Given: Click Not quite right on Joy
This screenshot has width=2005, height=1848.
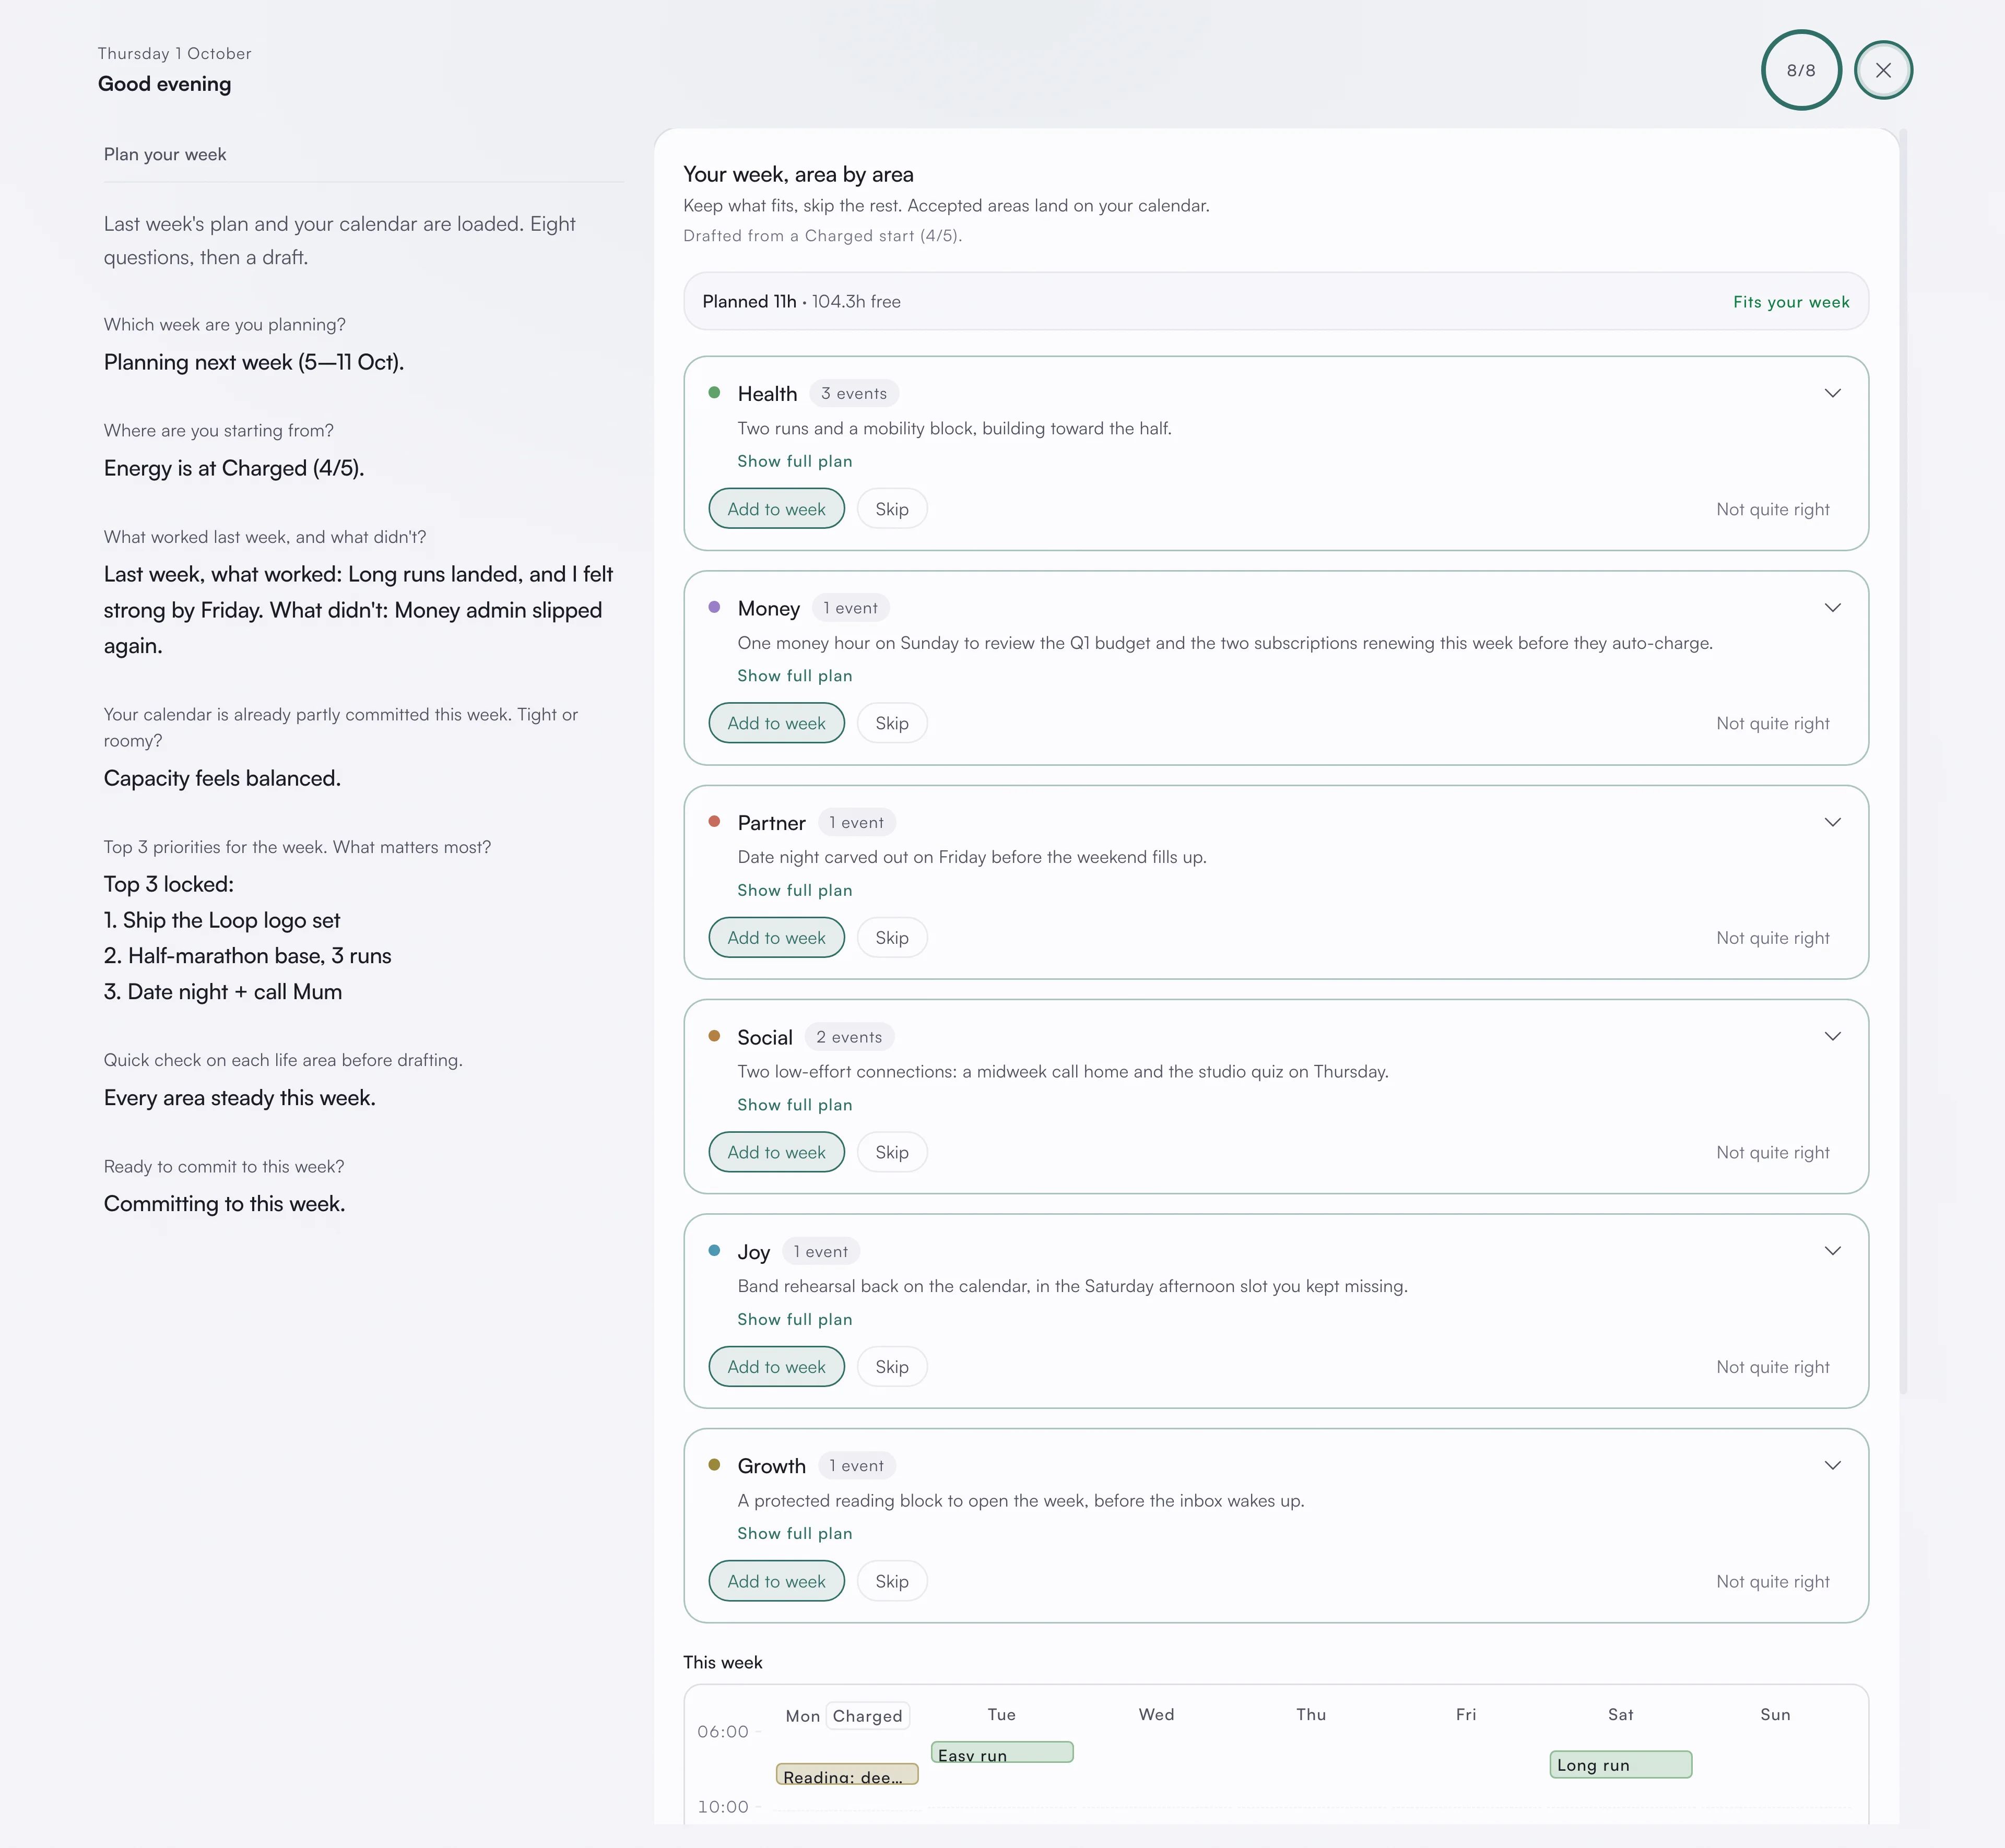Looking at the screenshot, I should (x=1773, y=1367).
